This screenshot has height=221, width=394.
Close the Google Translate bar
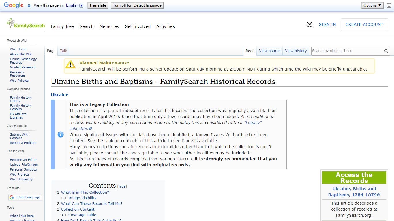(389, 5)
